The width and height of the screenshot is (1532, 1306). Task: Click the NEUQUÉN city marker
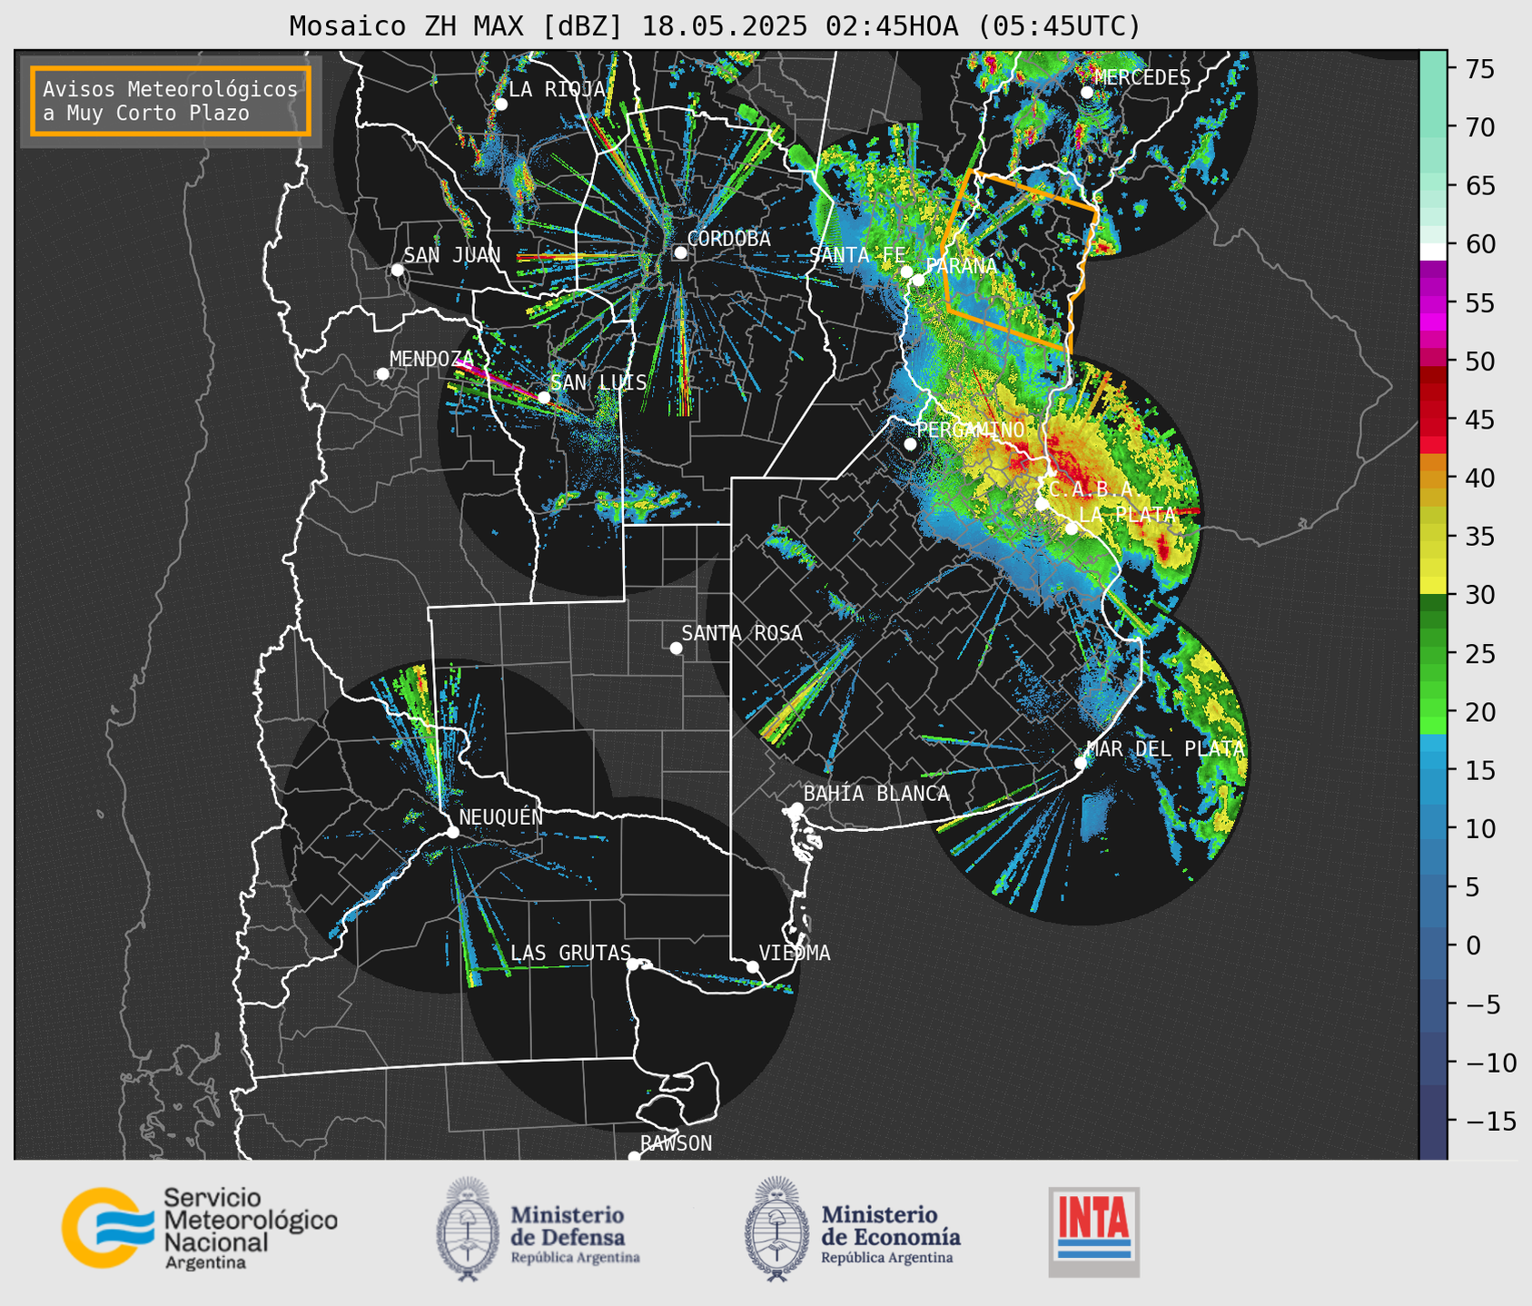(x=452, y=832)
